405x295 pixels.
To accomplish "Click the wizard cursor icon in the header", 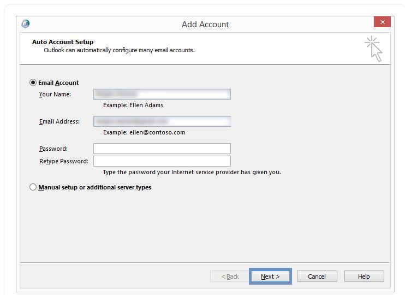I will tap(373, 48).
